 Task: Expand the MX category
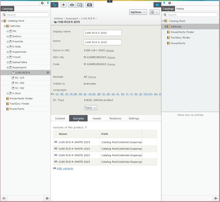7,31
